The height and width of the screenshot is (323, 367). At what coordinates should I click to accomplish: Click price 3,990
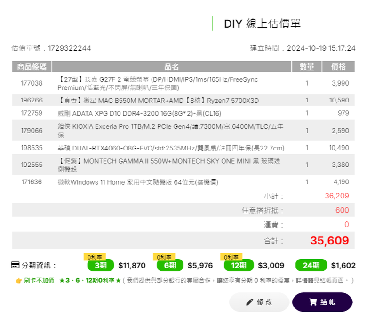340,83
